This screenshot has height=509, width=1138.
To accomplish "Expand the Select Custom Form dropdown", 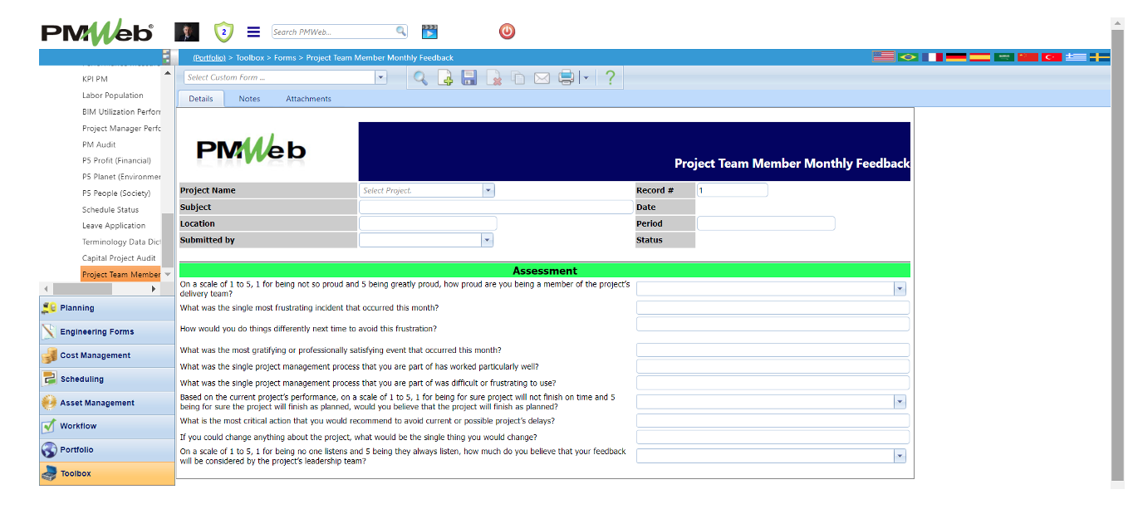I will pos(380,77).
